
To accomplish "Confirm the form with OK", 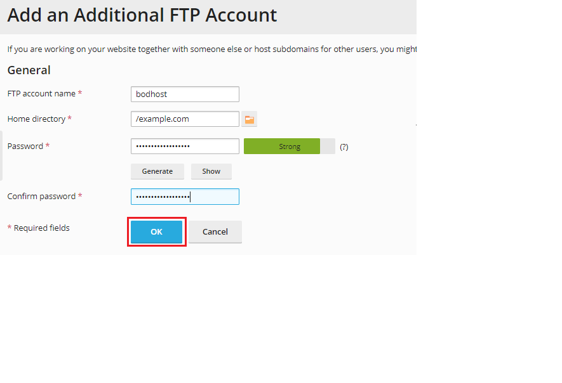I will (x=157, y=232).
